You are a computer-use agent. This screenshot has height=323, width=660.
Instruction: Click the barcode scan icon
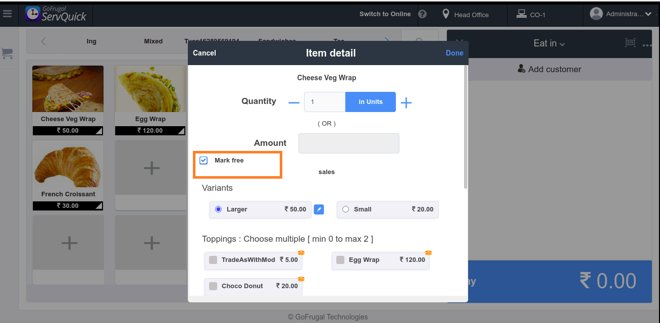(x=630, y=43)
